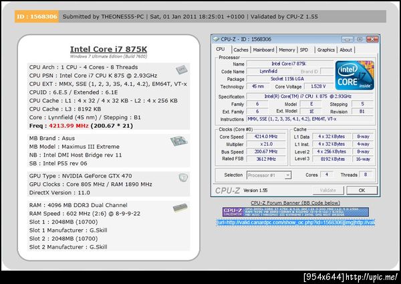Close the CPU-Z window
The width and height of the screenshot is (401, 284).
coord(372,40)
